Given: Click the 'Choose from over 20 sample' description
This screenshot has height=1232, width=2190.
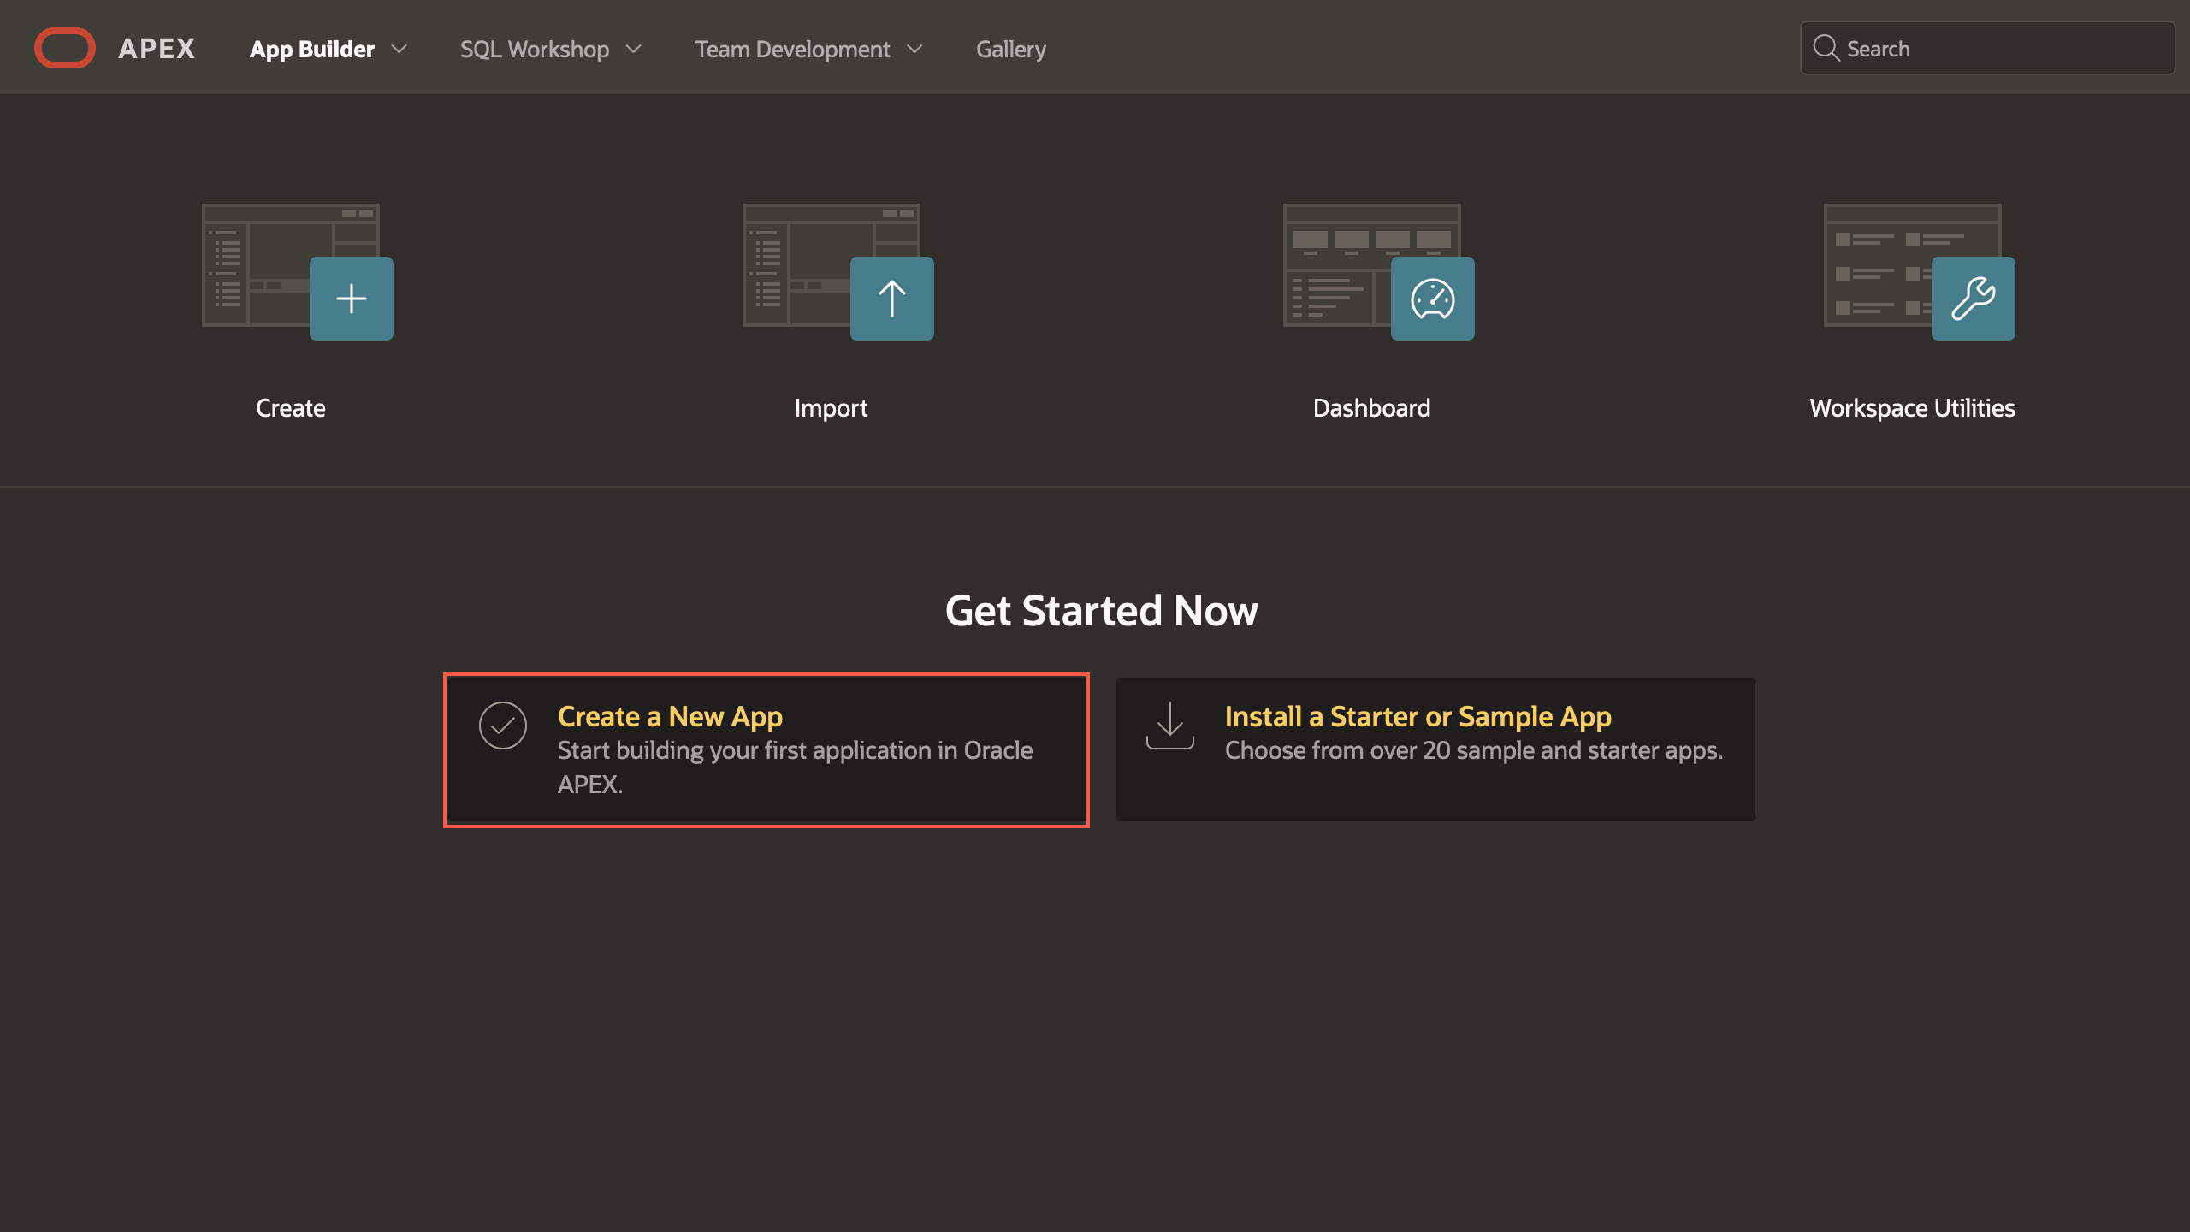Looking at the screenshot, I should coord(1474,750).
